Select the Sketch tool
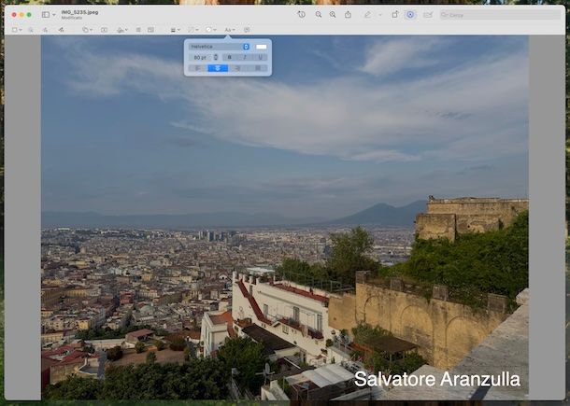570x406 pixels. [45, 30]
